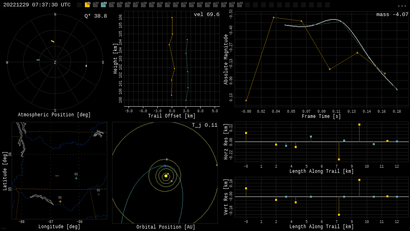The width and height of the screenshot is (410, 231).
Task: Click the teal station 03 cross on map
Action: pos(76,178)
